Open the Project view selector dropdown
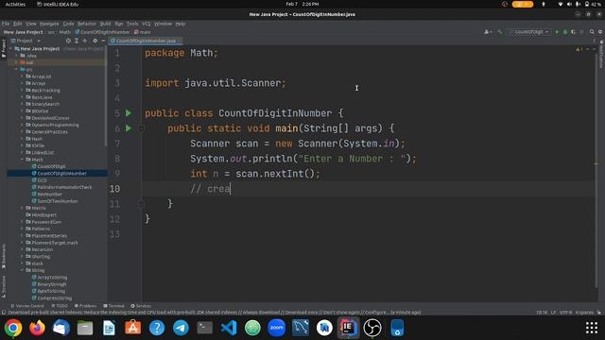 [26, 41]
